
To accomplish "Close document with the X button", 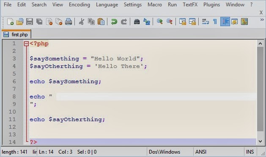I will click(x=261, y=13).
